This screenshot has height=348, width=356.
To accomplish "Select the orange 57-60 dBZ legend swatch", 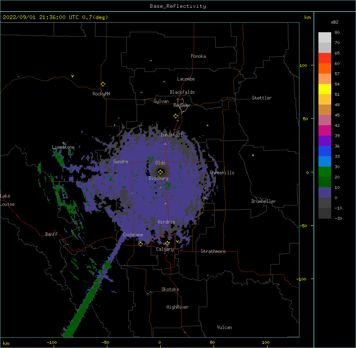I will [x=325, y=68].
